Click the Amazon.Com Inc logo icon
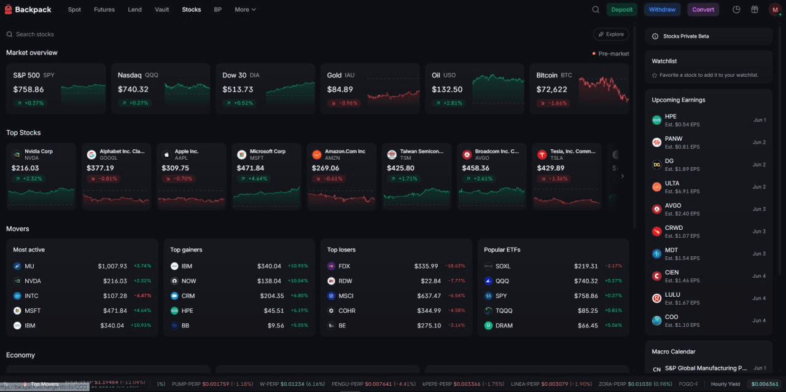 [x=317, y=154]
